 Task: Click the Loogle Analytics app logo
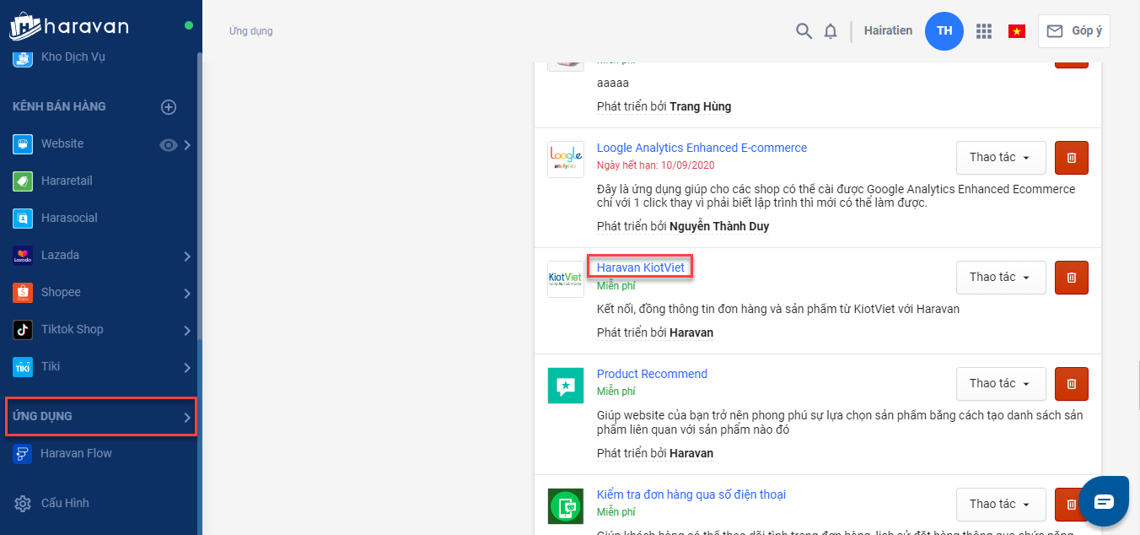(x=566, y=159)
